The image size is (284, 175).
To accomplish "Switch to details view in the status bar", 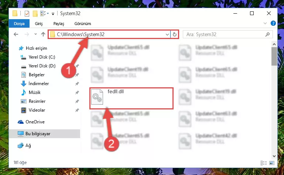I will (x=264, y=163).
